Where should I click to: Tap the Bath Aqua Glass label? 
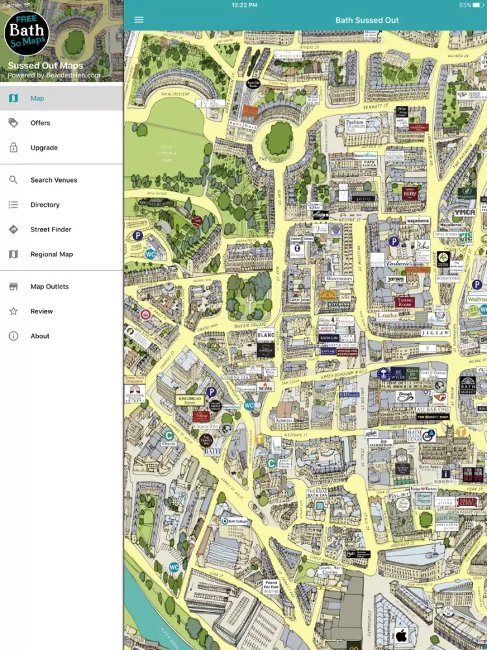(x=414, y=435)
